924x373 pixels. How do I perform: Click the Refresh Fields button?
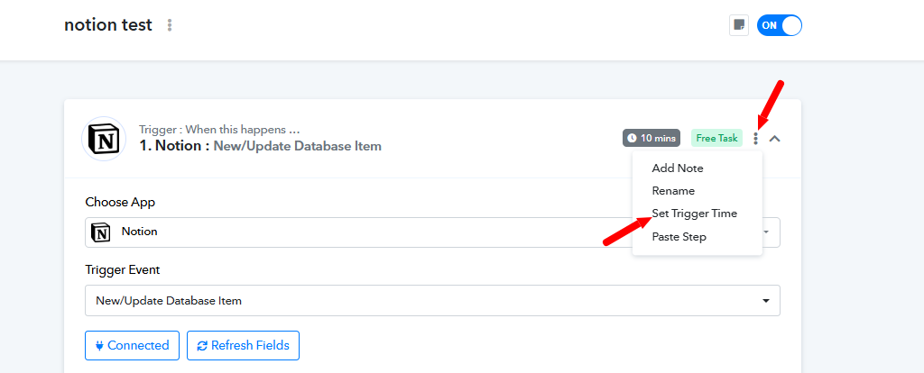click(243, 345)
